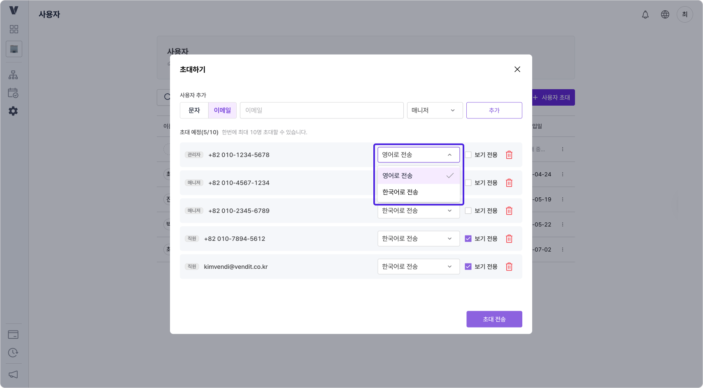The height and width of the screenshot is (388, 703).
Task: Click the announcement megaphone icon at sidebar bottom
Action: pyautogui.click(x=14, y=374)
